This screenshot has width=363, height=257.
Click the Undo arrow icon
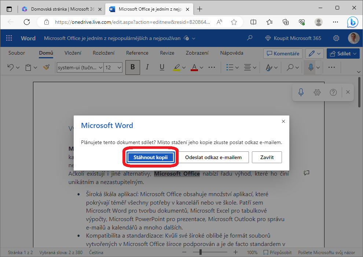pyautogui.click(x=10, y=67)
